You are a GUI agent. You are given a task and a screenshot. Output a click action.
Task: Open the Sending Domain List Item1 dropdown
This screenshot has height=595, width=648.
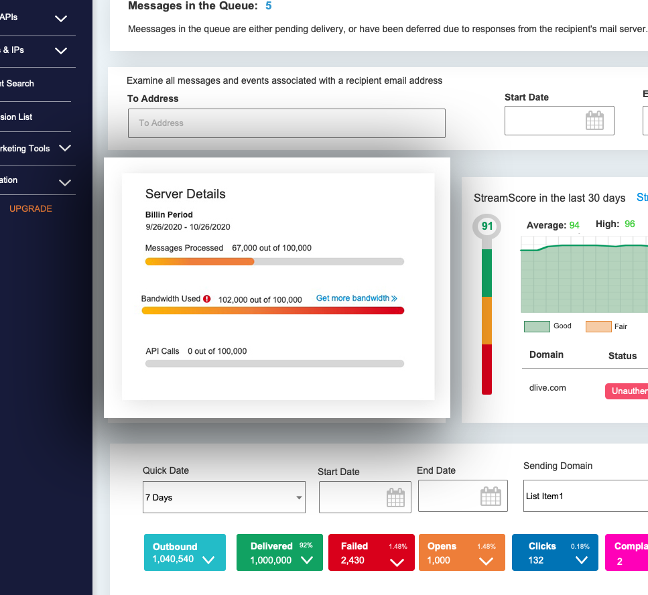coord(586,496)
